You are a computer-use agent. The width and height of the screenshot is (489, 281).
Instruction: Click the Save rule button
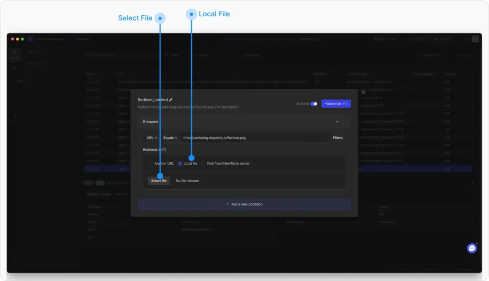pos(336,103)
